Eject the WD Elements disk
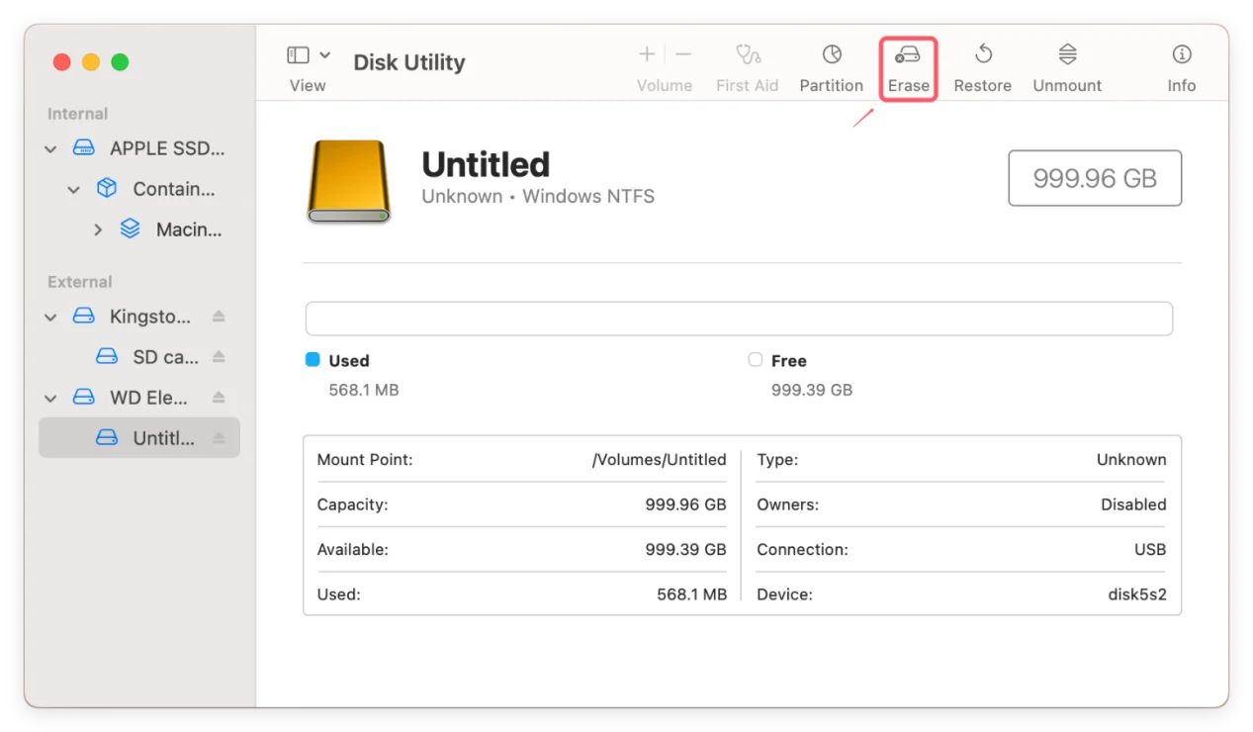This screenshot has height=732, width=1253. coord(219,398)
